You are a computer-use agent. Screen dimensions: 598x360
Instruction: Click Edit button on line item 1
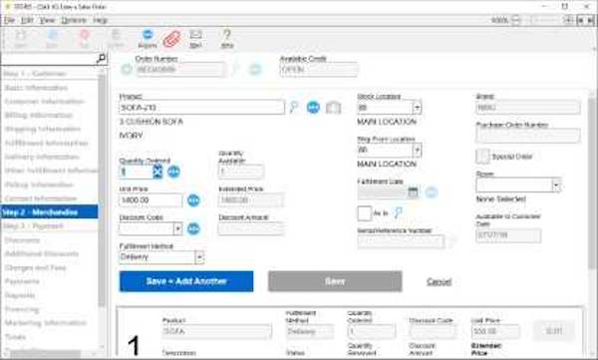pos(554,331)
